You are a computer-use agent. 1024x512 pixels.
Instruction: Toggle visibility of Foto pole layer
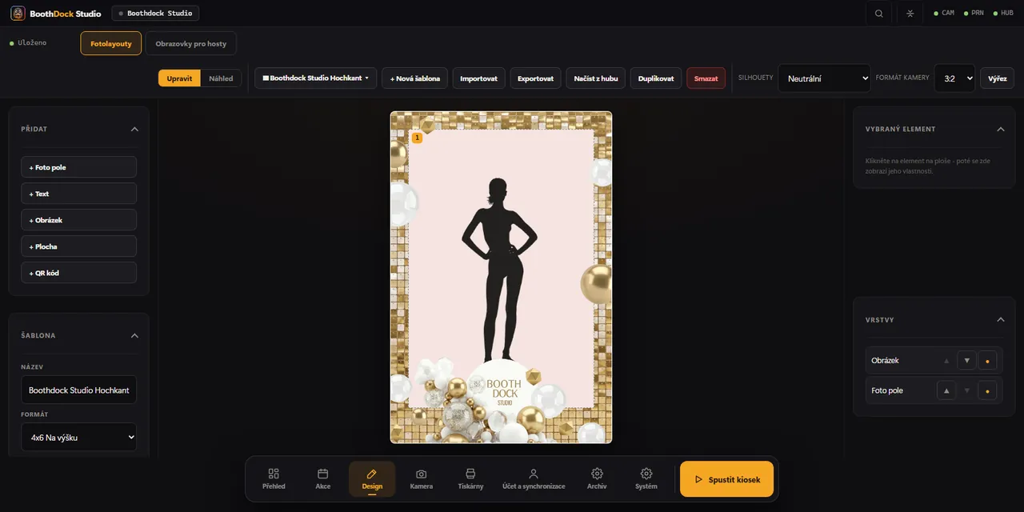coord(987,391)
